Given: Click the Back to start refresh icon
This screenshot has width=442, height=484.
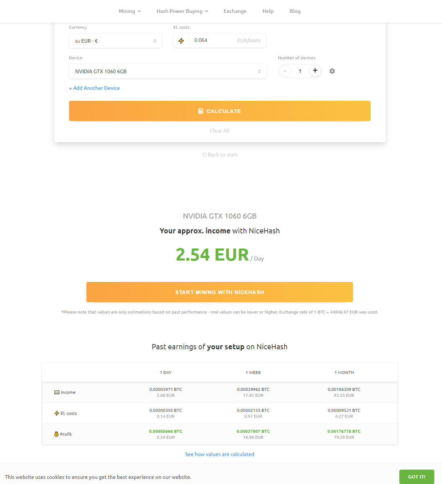Looking at the screenshot, I should pos(204,155).
